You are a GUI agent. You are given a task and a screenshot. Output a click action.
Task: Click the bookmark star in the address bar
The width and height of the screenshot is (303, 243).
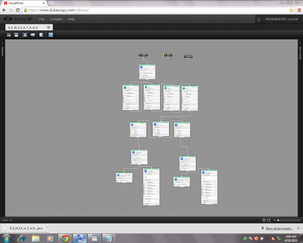291,10
